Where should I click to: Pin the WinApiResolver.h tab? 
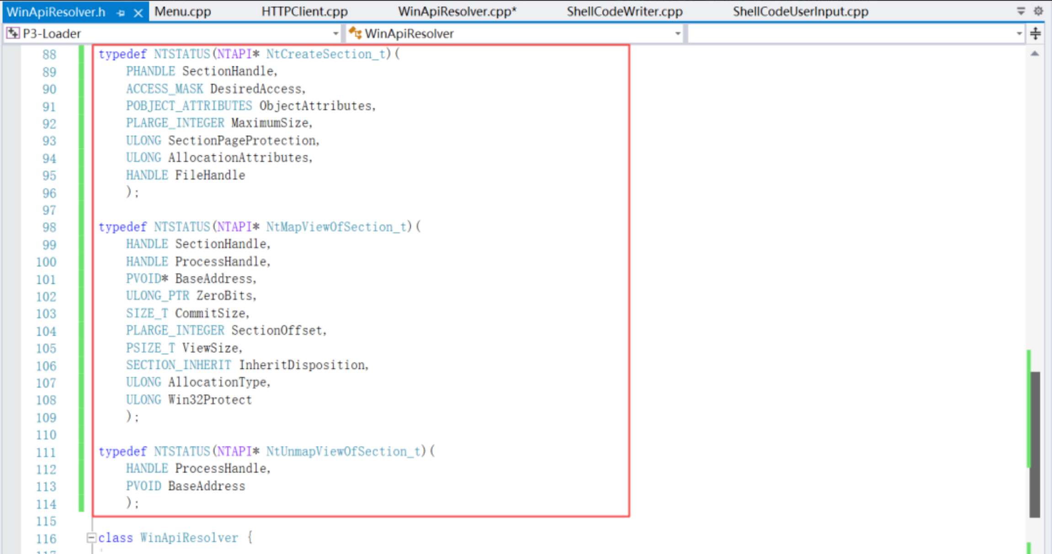(121, 13)
